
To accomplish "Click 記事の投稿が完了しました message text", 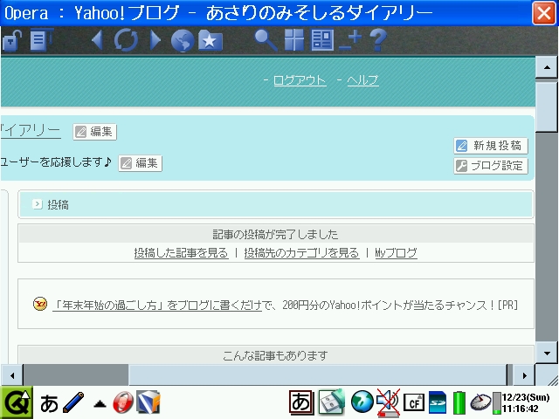I will (276, 235).
